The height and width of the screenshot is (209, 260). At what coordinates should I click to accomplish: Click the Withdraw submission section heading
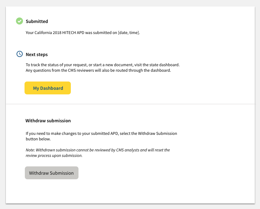pos(48,120)
